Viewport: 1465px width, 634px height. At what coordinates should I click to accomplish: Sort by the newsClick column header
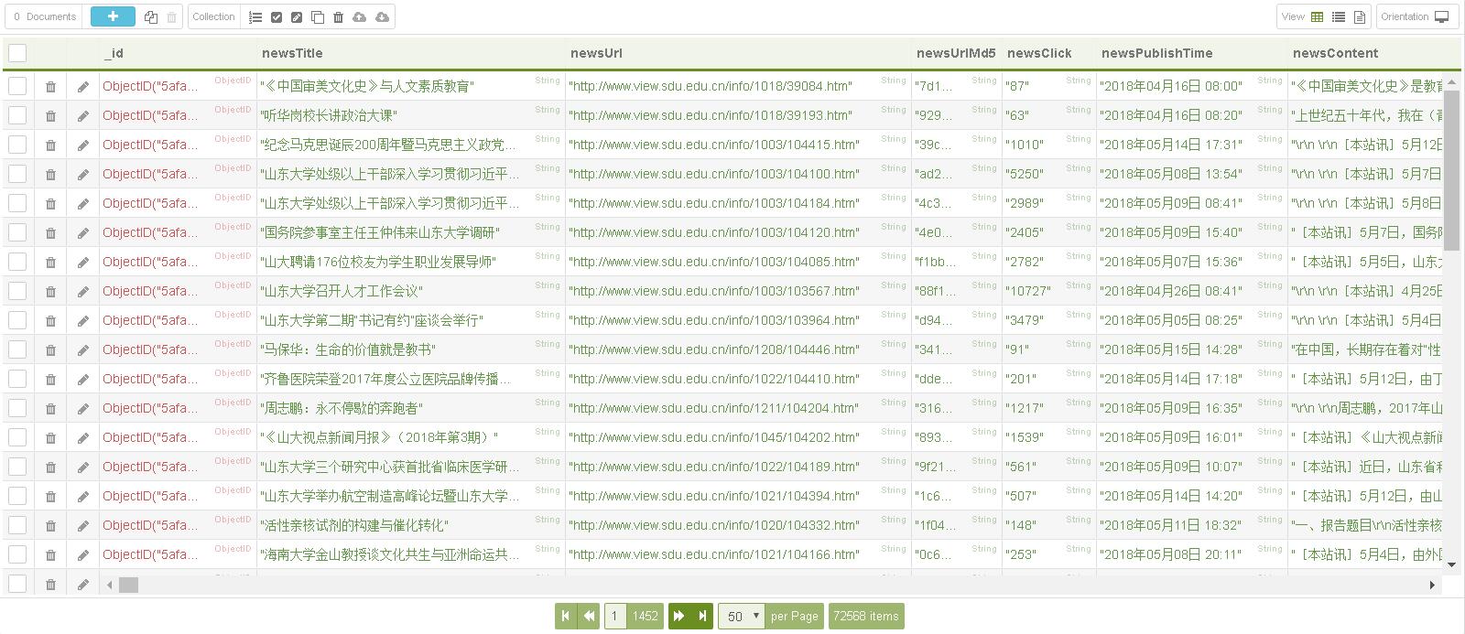tap(1039, 53)
